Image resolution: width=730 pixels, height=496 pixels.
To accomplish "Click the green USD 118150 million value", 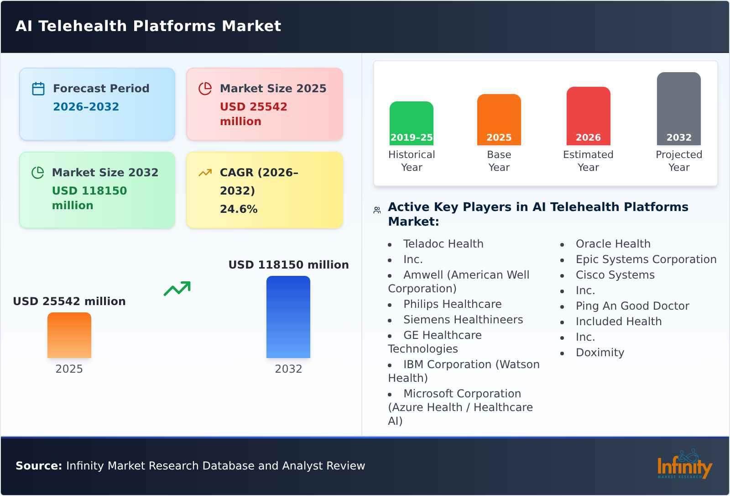I will 89,198.
